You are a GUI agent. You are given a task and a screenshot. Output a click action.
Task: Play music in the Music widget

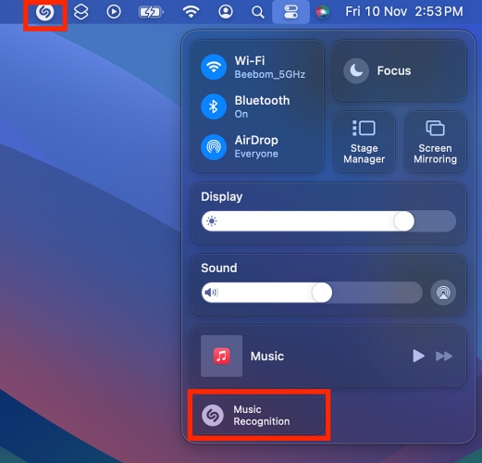click(418, 356)
